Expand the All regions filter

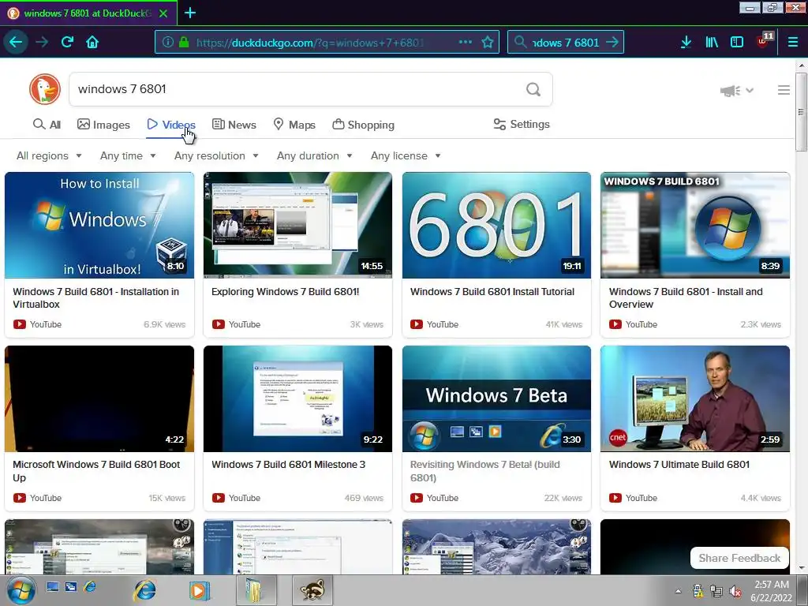point(49,155)
